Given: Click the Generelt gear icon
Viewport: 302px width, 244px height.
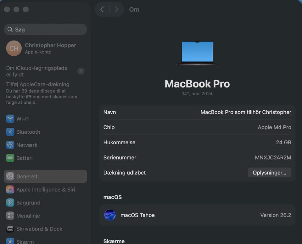Looking at the screenshot, I should (10, 176).
